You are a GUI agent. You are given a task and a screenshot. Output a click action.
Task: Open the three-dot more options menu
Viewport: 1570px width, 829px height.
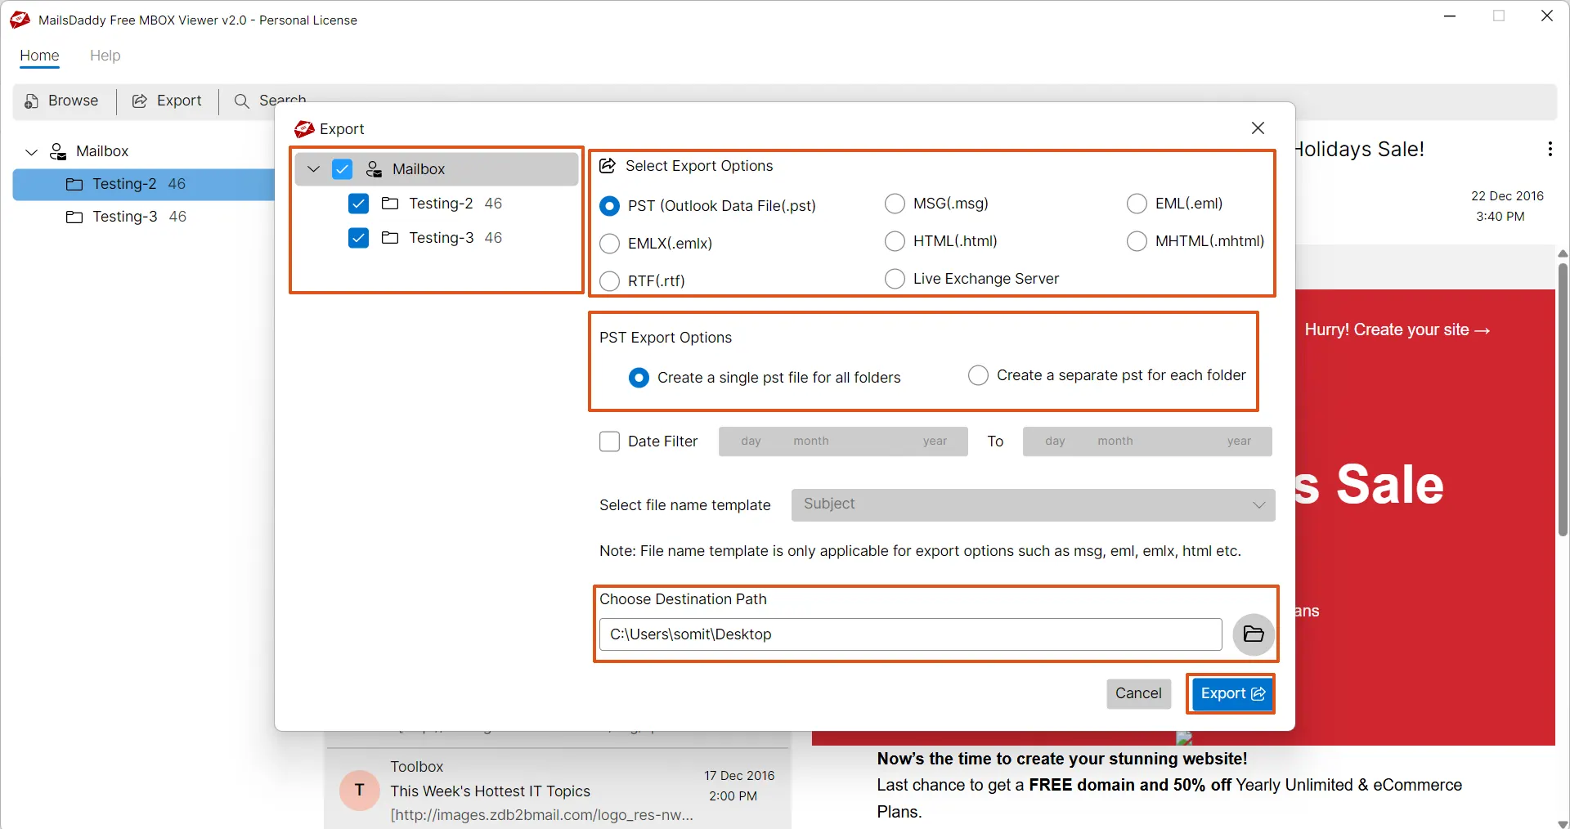pos(1550,149)
